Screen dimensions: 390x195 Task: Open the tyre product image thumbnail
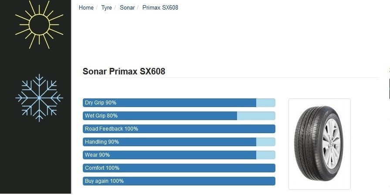[319, 144]
